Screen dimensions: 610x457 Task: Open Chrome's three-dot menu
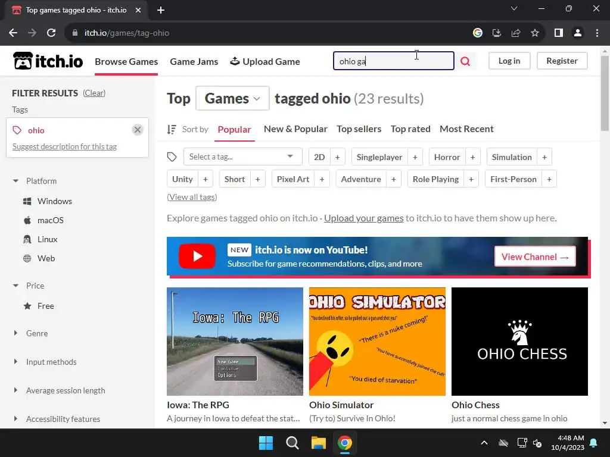click(597, 33)
